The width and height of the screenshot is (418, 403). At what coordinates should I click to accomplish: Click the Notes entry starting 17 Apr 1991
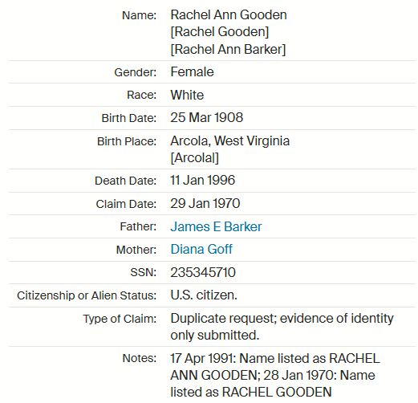(x=275, y=375)
